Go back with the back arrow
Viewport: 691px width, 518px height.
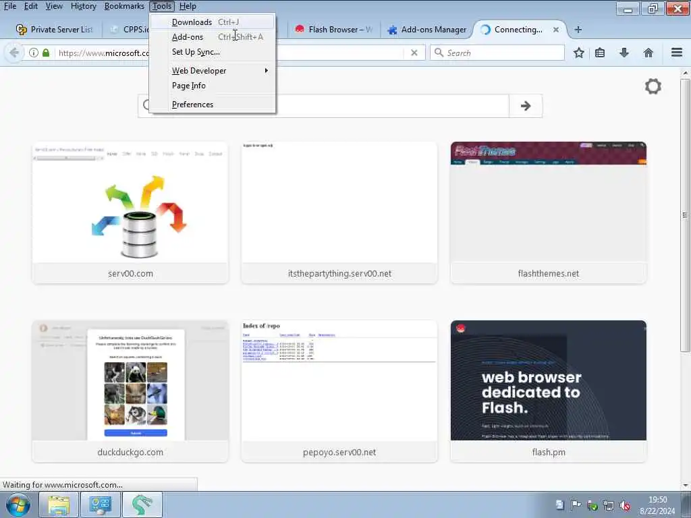pyautogui.click(x=14, y=53)
